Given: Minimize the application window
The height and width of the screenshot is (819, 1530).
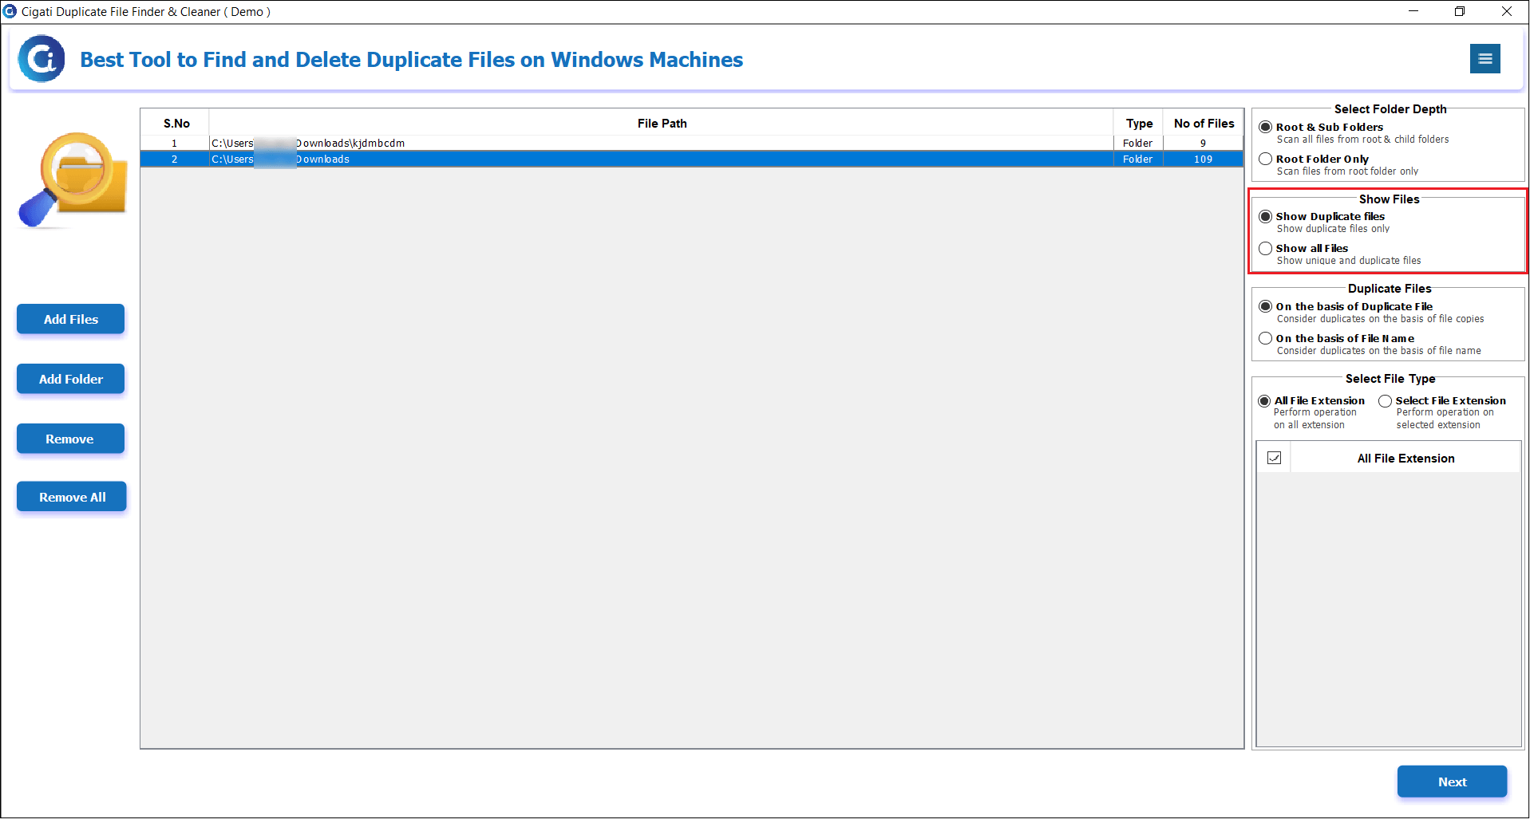Looking at the screenshot, I should coord(1413,11).
